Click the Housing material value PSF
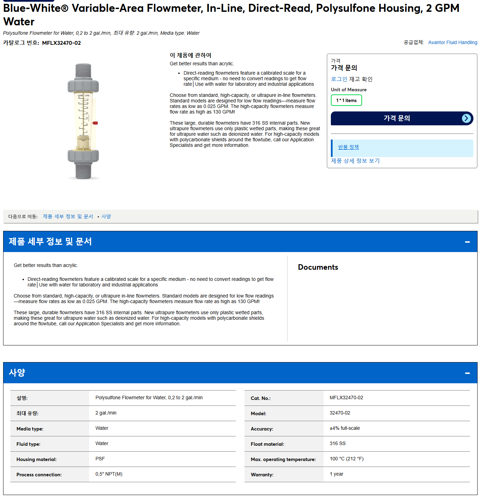Screen dimensions: 480x502 (x=100, y=459)
